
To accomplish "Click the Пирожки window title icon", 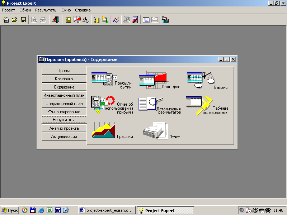I will point(42,59).
